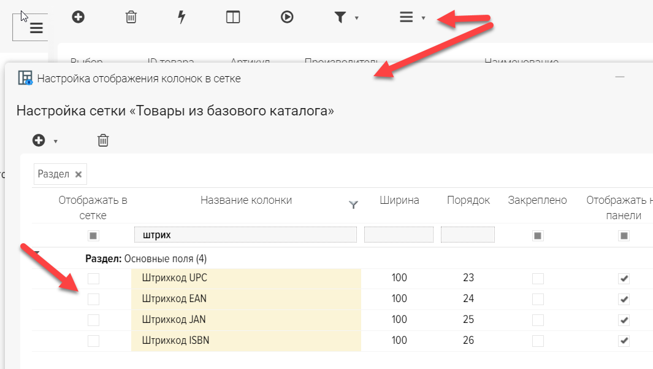Viewport: 653px width, 369px height.
Task: Open dropdown arrow beside grid settings menu icon
Action: pyautogui.click(x=423, y=18)
